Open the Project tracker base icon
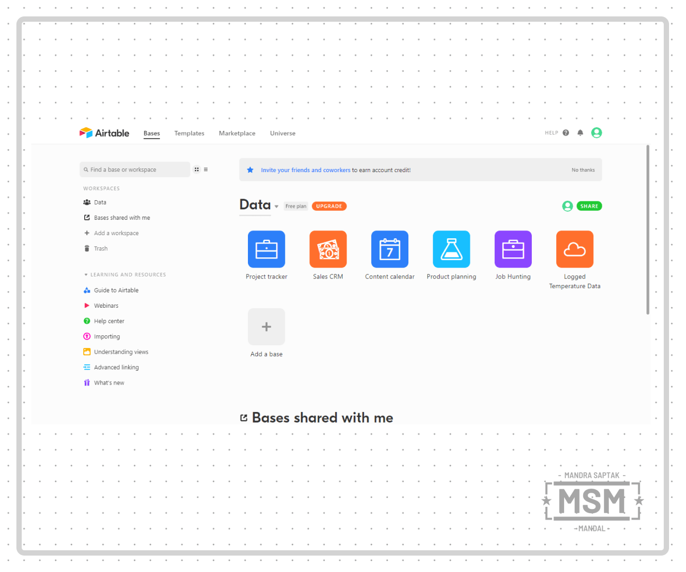Image resolution: width=686 pixels, height=572 pixels. click(x=266, y=249)
